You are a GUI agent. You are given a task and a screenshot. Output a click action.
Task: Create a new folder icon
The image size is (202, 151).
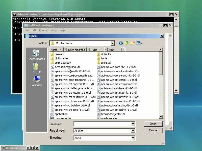coord(133,43)
